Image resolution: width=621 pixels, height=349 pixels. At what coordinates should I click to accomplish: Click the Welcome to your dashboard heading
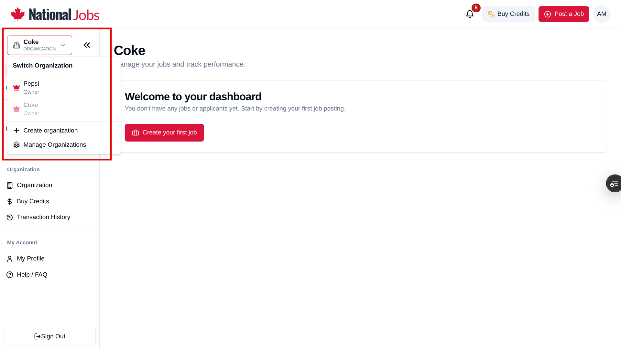point(193,97)
